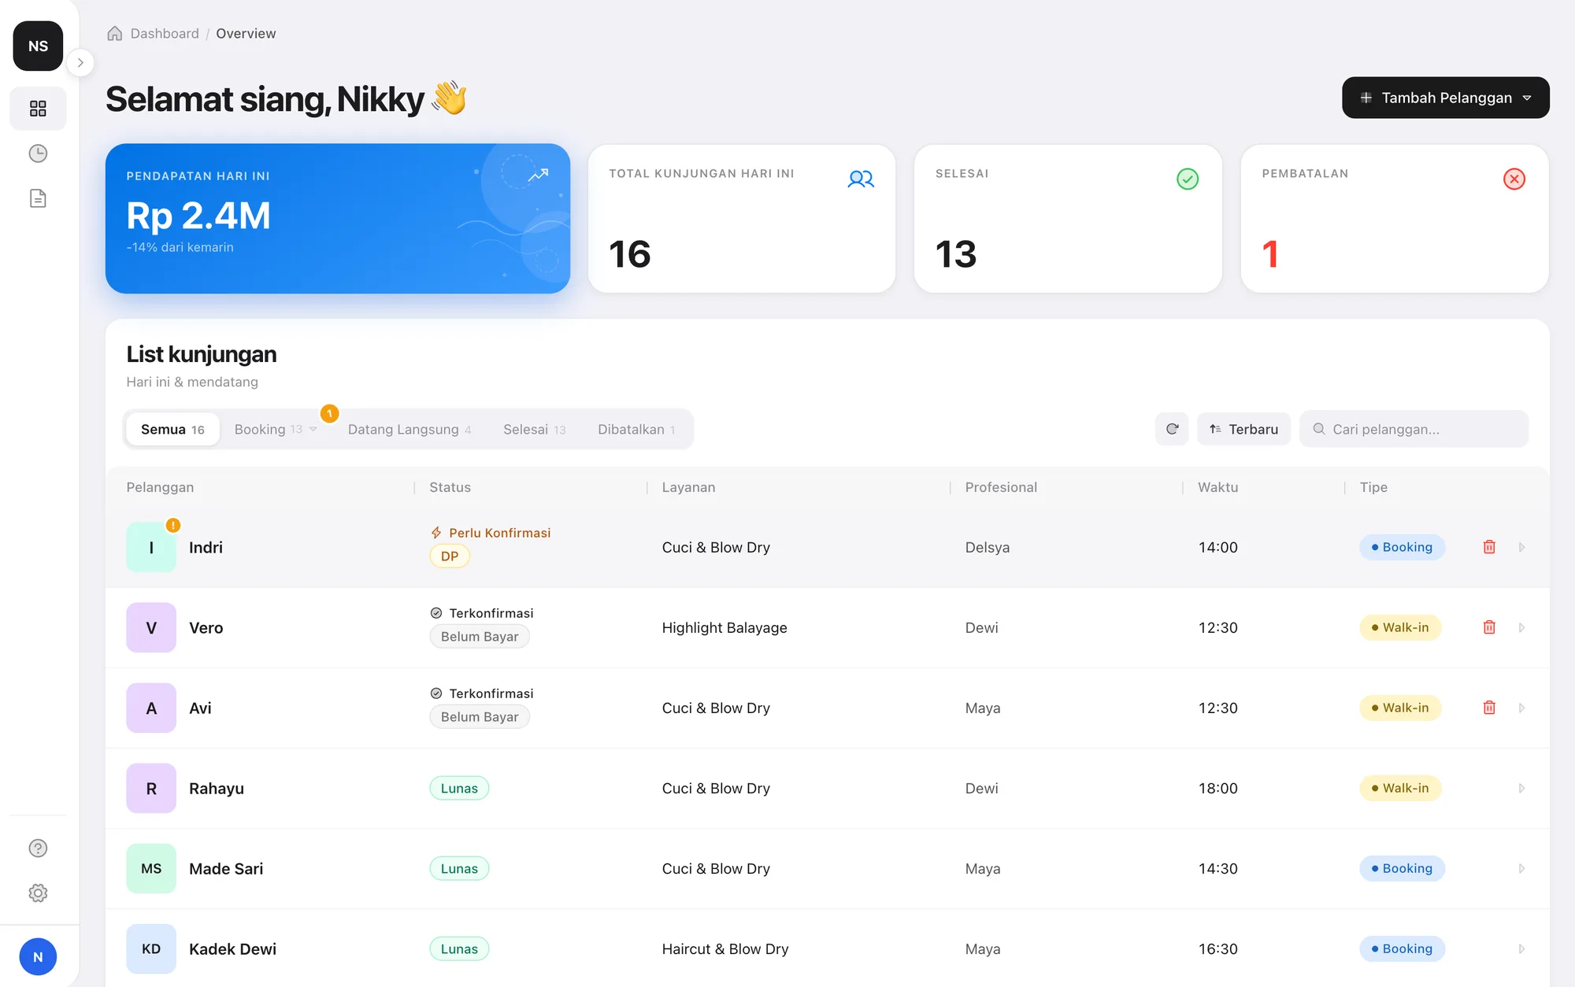This screenshot has height=987, width=1575.
Task: Select the Datang Langsung tab
Action: (409, 429)
